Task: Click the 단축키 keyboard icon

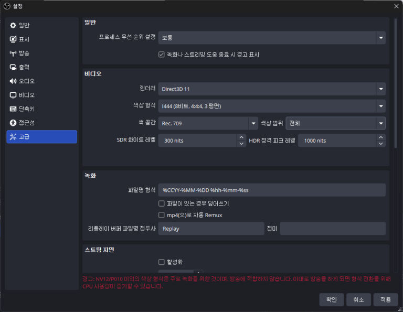Action: coord(13,109)
